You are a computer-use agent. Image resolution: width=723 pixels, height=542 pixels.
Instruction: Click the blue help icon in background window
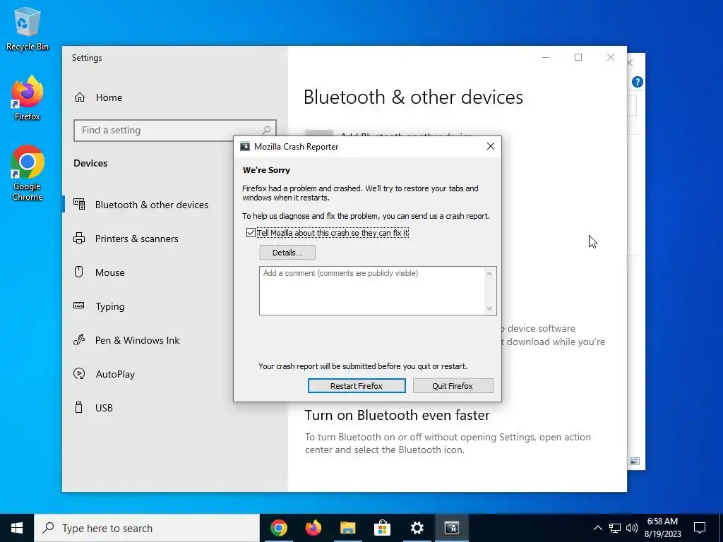638,82
